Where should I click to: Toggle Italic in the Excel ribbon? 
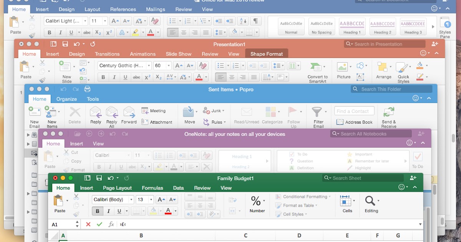[108, 211]
